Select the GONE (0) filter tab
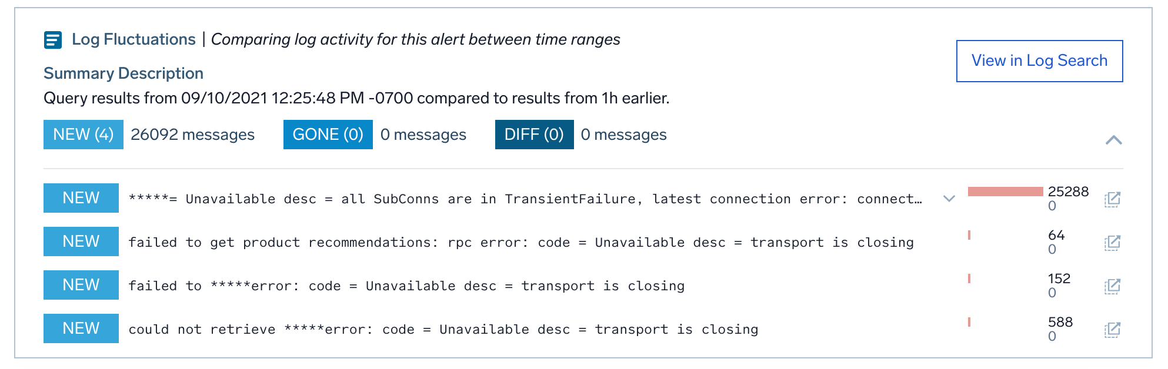The image size is (1168, 369). [328, 135]
